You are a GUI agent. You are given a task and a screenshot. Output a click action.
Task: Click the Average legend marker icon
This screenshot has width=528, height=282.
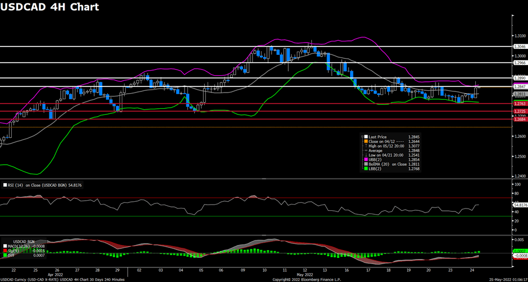pos(366,150)
